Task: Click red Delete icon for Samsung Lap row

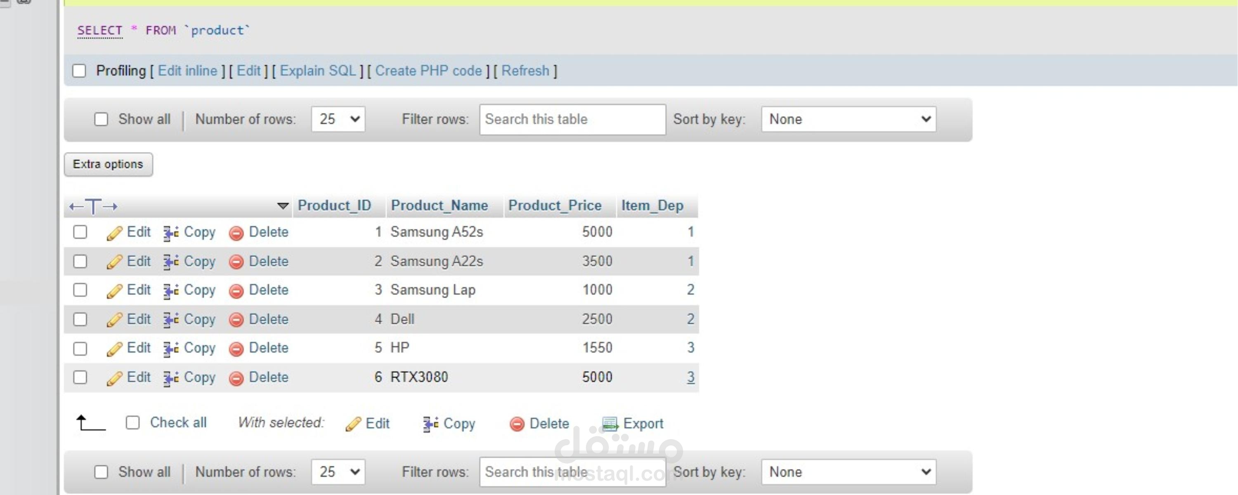Action: point(236,291)
